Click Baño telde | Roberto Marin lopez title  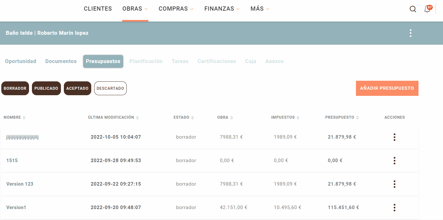point(47,33)
